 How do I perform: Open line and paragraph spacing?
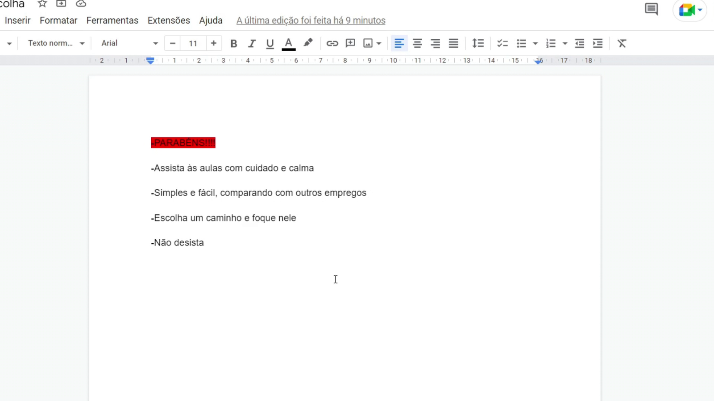coord(478,43)
